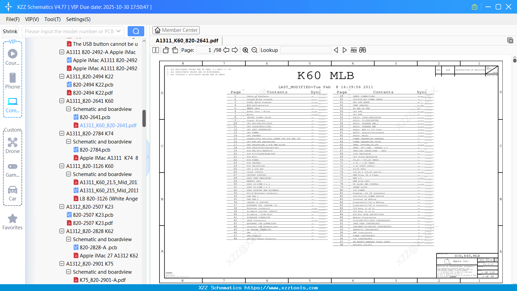The height and width of the screenshot is (291, 517).
Task: Click the tree scroll-up arrow
Action: (144, 41)
